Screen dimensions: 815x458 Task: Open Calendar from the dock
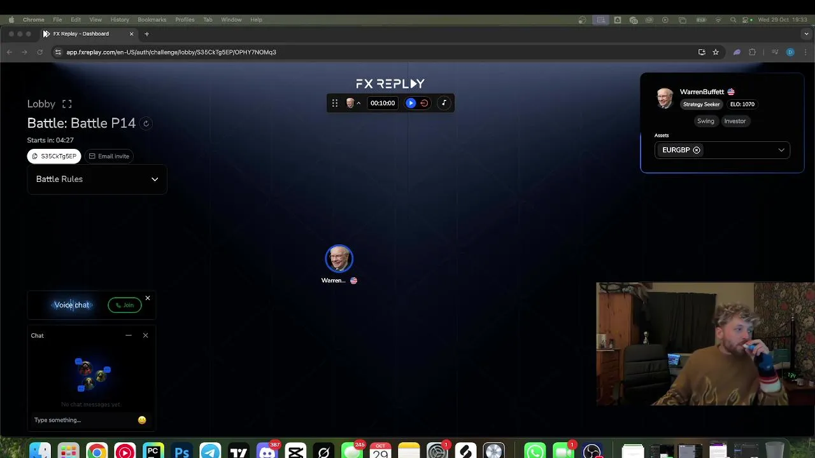pyautogui.click(x=381, y=451)
